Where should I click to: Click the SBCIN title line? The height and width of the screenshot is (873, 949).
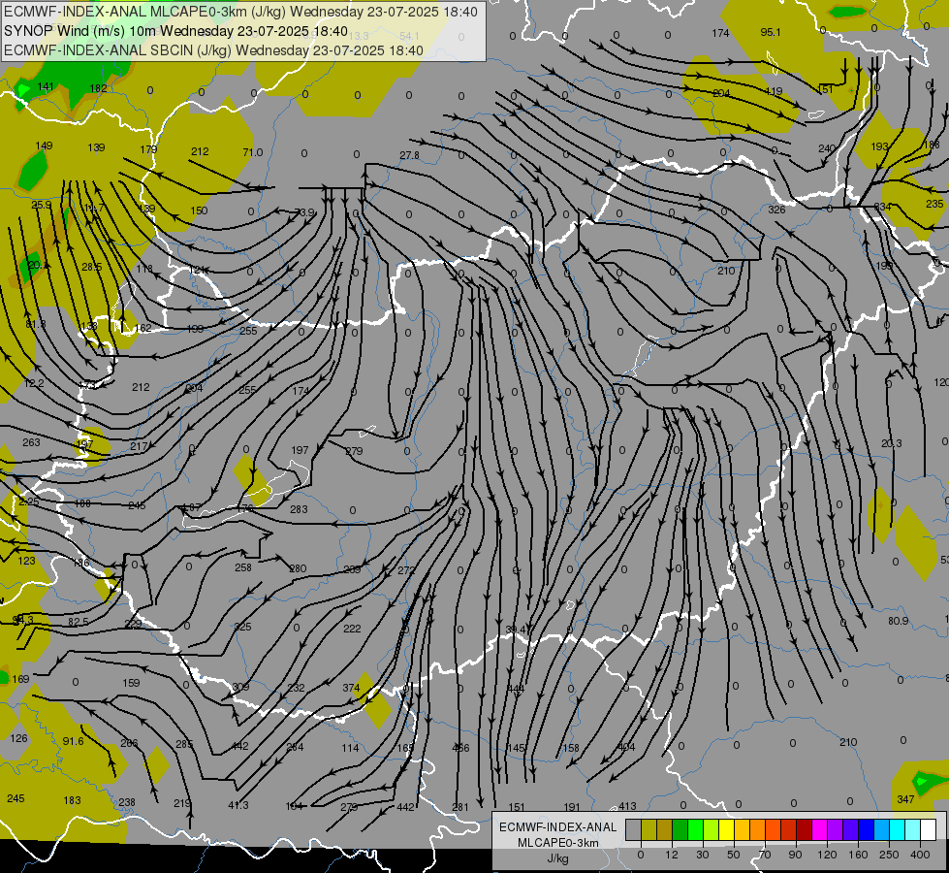213,50
